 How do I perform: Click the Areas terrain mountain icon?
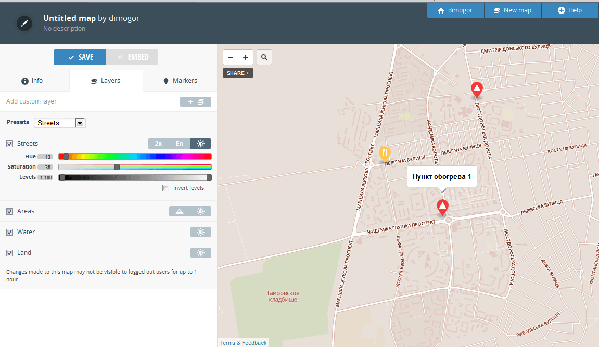(180, 211)
